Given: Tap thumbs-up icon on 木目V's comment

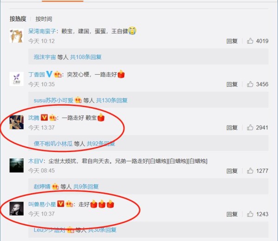Looking at the screenshot, I should point(250,171).
